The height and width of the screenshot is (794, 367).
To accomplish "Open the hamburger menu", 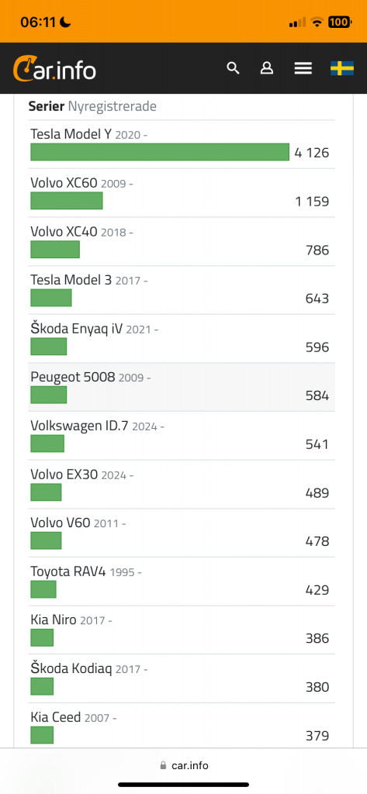I will point(303,68).
